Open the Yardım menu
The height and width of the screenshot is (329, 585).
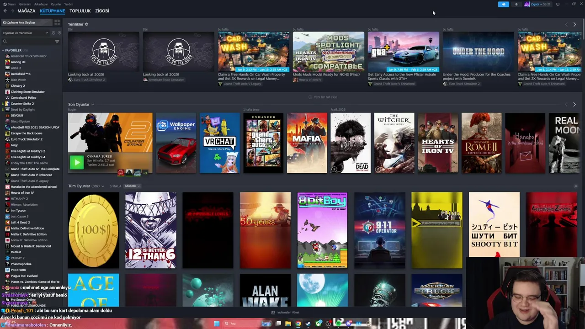pos(69,4)
